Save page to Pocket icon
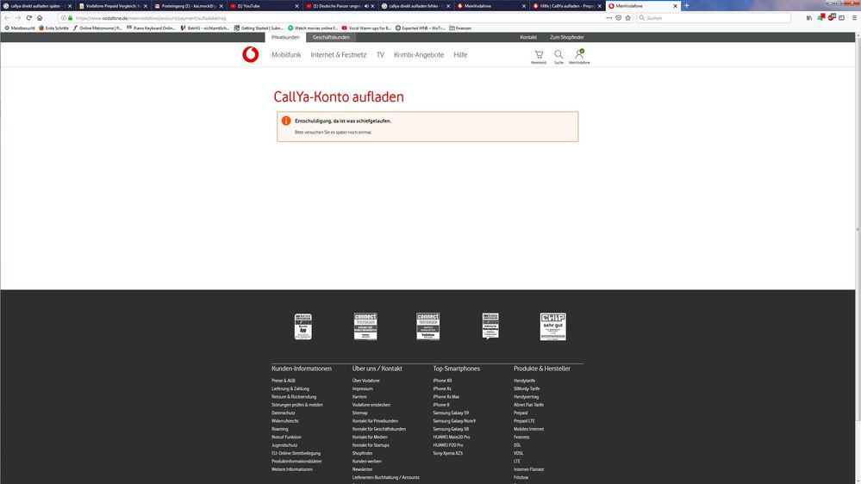Screen dimensions: 861x484 point(618,17)
